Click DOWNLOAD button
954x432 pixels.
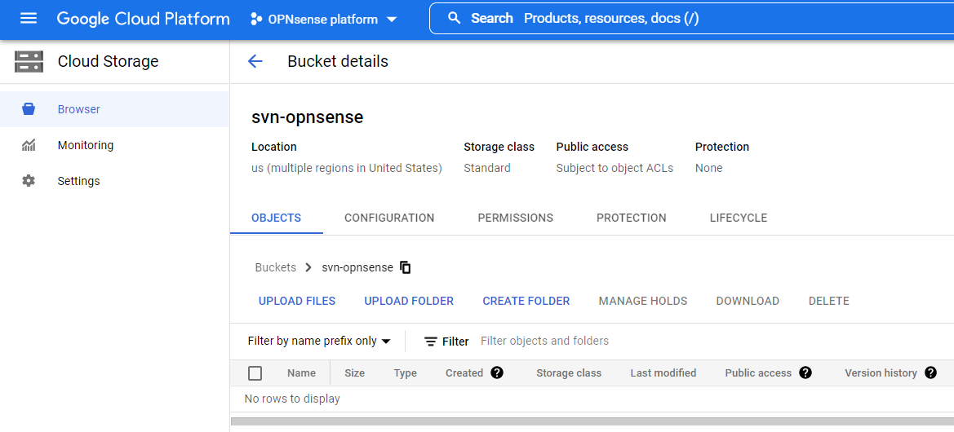pos(748,301)
